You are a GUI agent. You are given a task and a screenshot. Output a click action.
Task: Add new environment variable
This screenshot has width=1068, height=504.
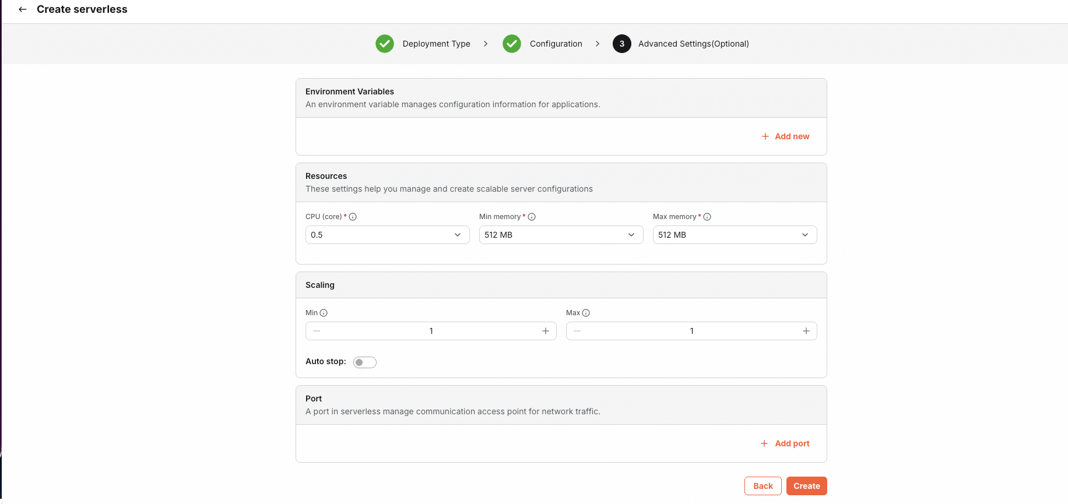786,136
